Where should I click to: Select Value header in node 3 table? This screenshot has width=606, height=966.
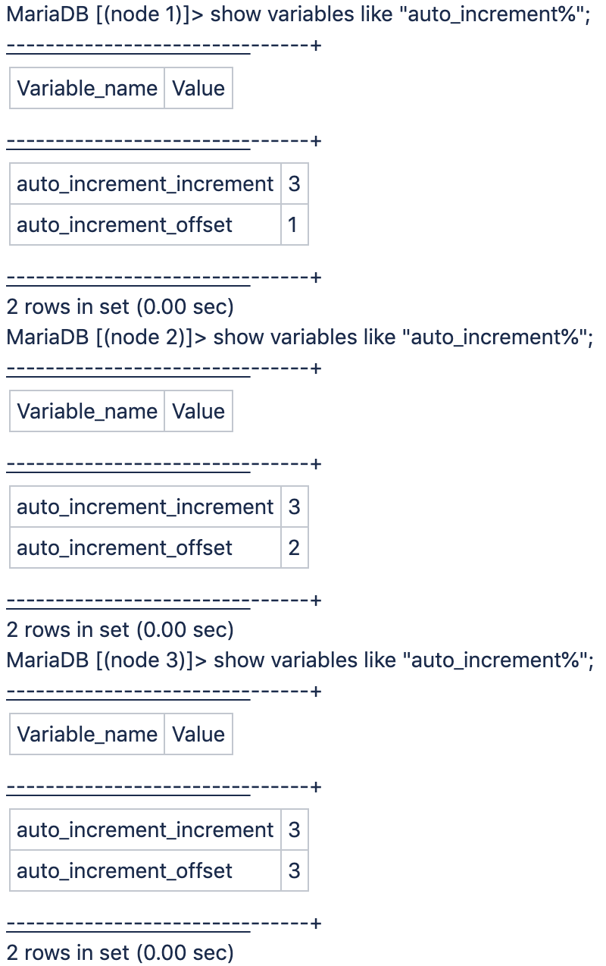198,735
